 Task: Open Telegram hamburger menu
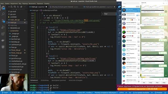coord(119,3)
